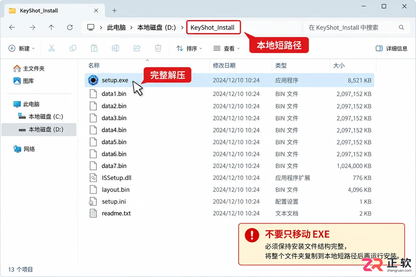Select the layout.bin file name

tap(116, 190)
